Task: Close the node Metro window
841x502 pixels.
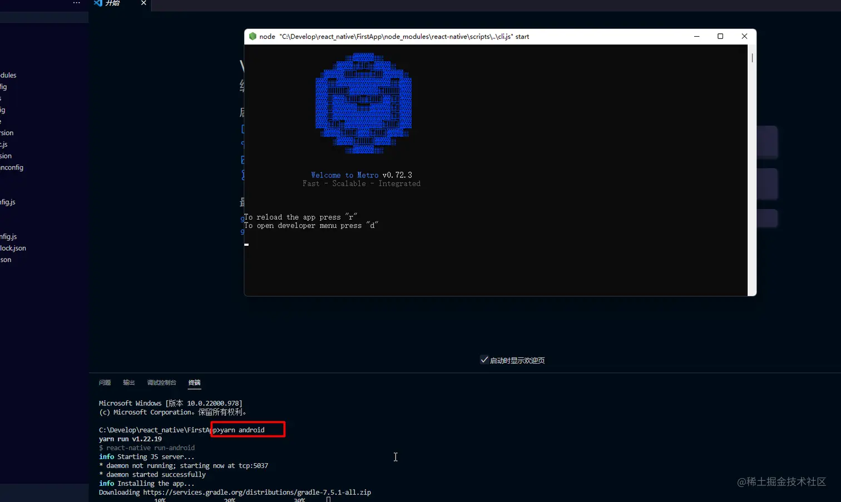Action: point(744,36)
